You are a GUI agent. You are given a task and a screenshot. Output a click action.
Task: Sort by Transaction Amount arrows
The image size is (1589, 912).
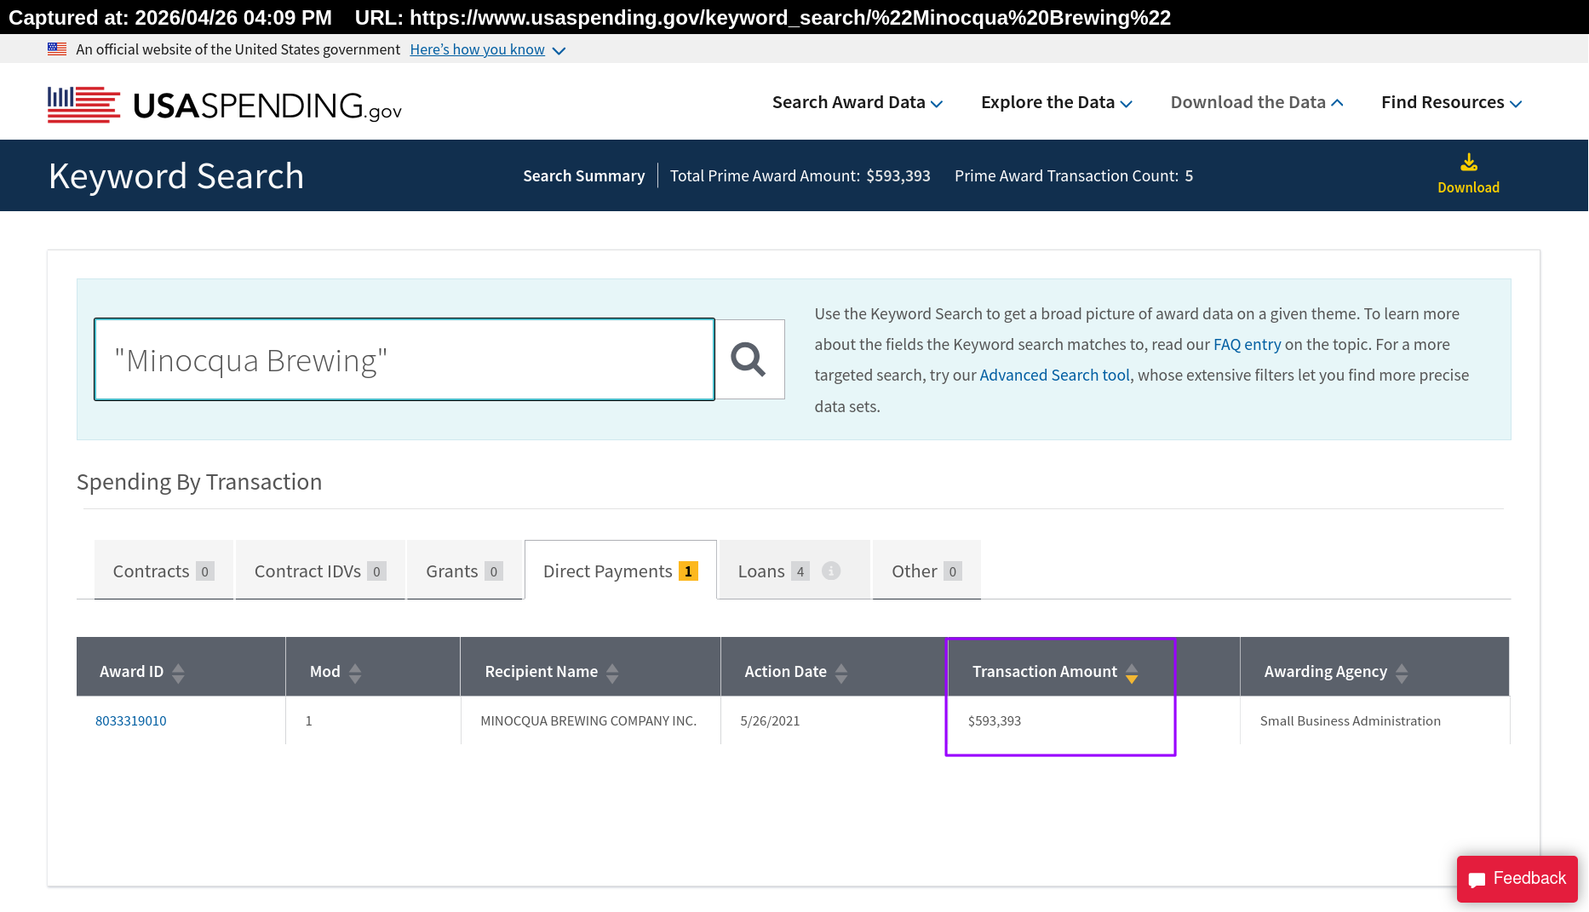1132,673
